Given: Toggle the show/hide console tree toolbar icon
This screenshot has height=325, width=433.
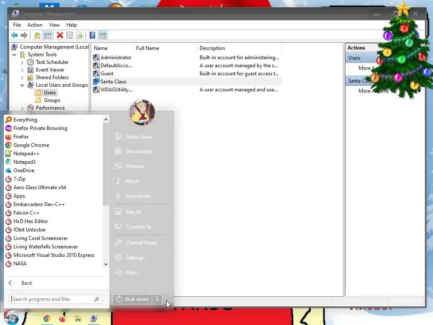Looking at the screenshot, I should [x=47, y=36].
